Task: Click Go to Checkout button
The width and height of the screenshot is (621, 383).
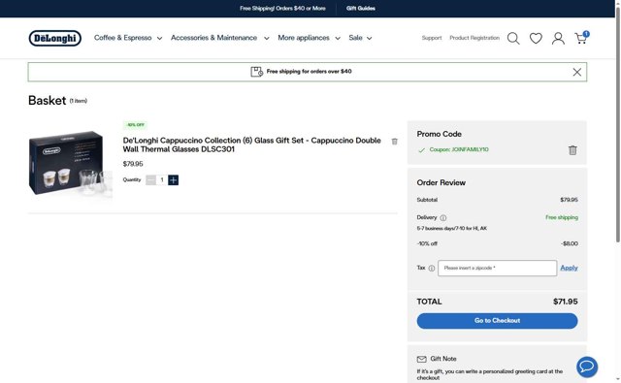Action: tap(497, 321)
